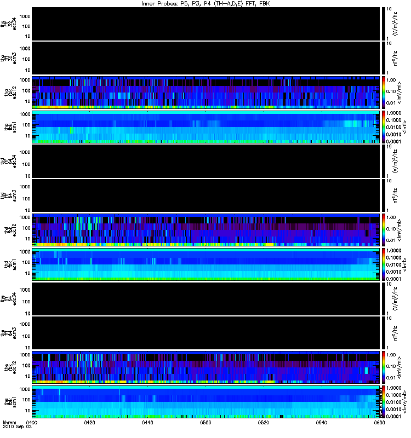This screenshot has height=438, width=411.
Task: Click the 0.0001 color scale value of thd scm1
Action: [393, 279]
